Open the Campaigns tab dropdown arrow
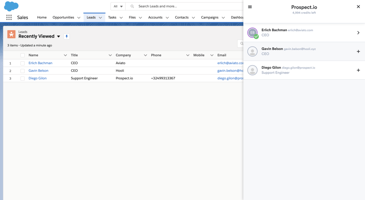The image size is (365, 200). click(x=223, y=18)
